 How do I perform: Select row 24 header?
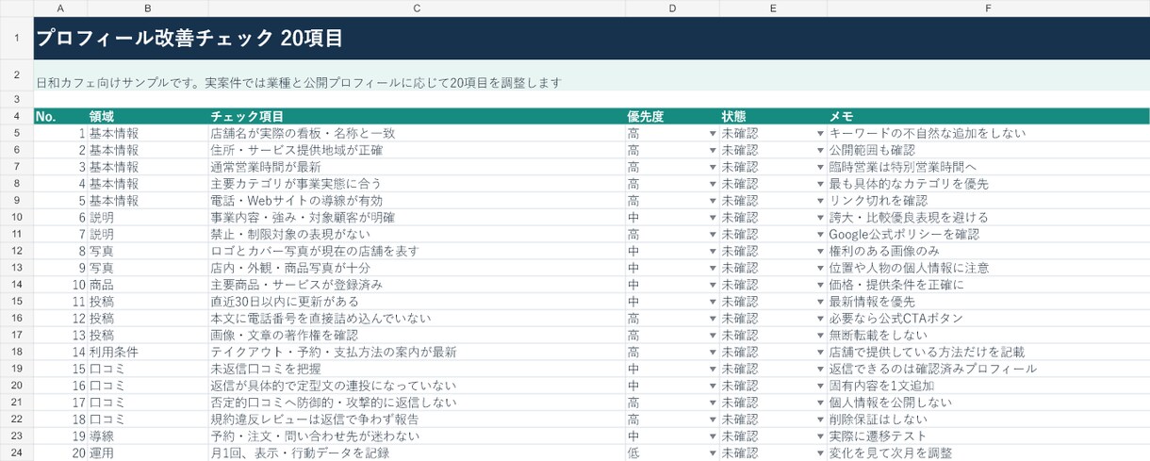16,453
